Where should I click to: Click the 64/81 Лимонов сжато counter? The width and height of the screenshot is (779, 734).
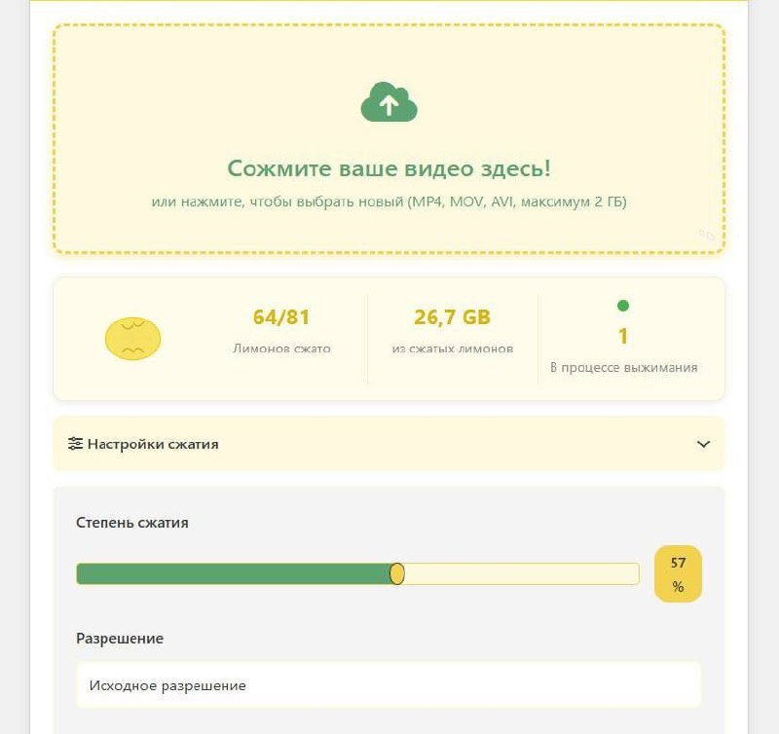tap(281, 330)
